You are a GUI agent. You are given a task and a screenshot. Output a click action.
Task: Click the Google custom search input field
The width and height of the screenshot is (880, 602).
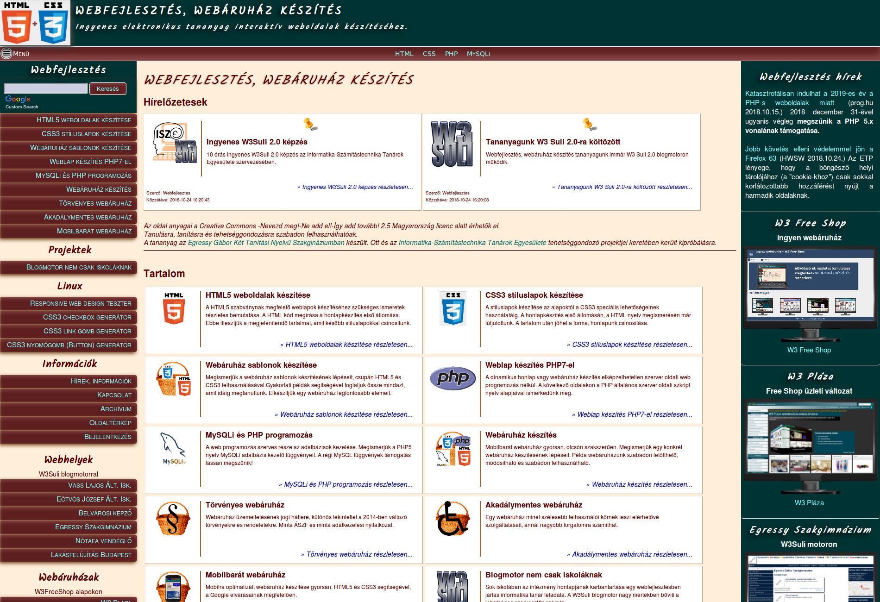[x=45, y=88]
